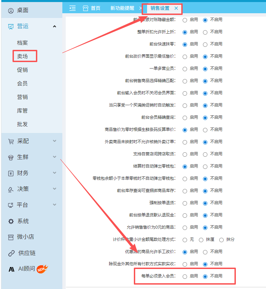Click the AI顾问 logo icon
This screenshot has height=289, width=266.
(12, 269)
